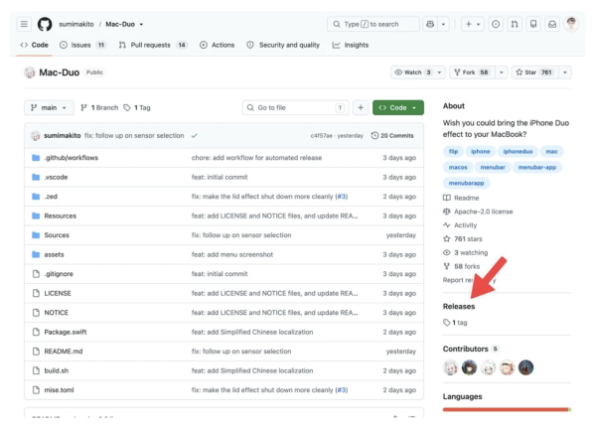Image resolution: width=596 pixels, height=428 pixels.
Task: Go to GitHub home via Octocat logo
Action: pyautogui.click(x=45, y=24)
